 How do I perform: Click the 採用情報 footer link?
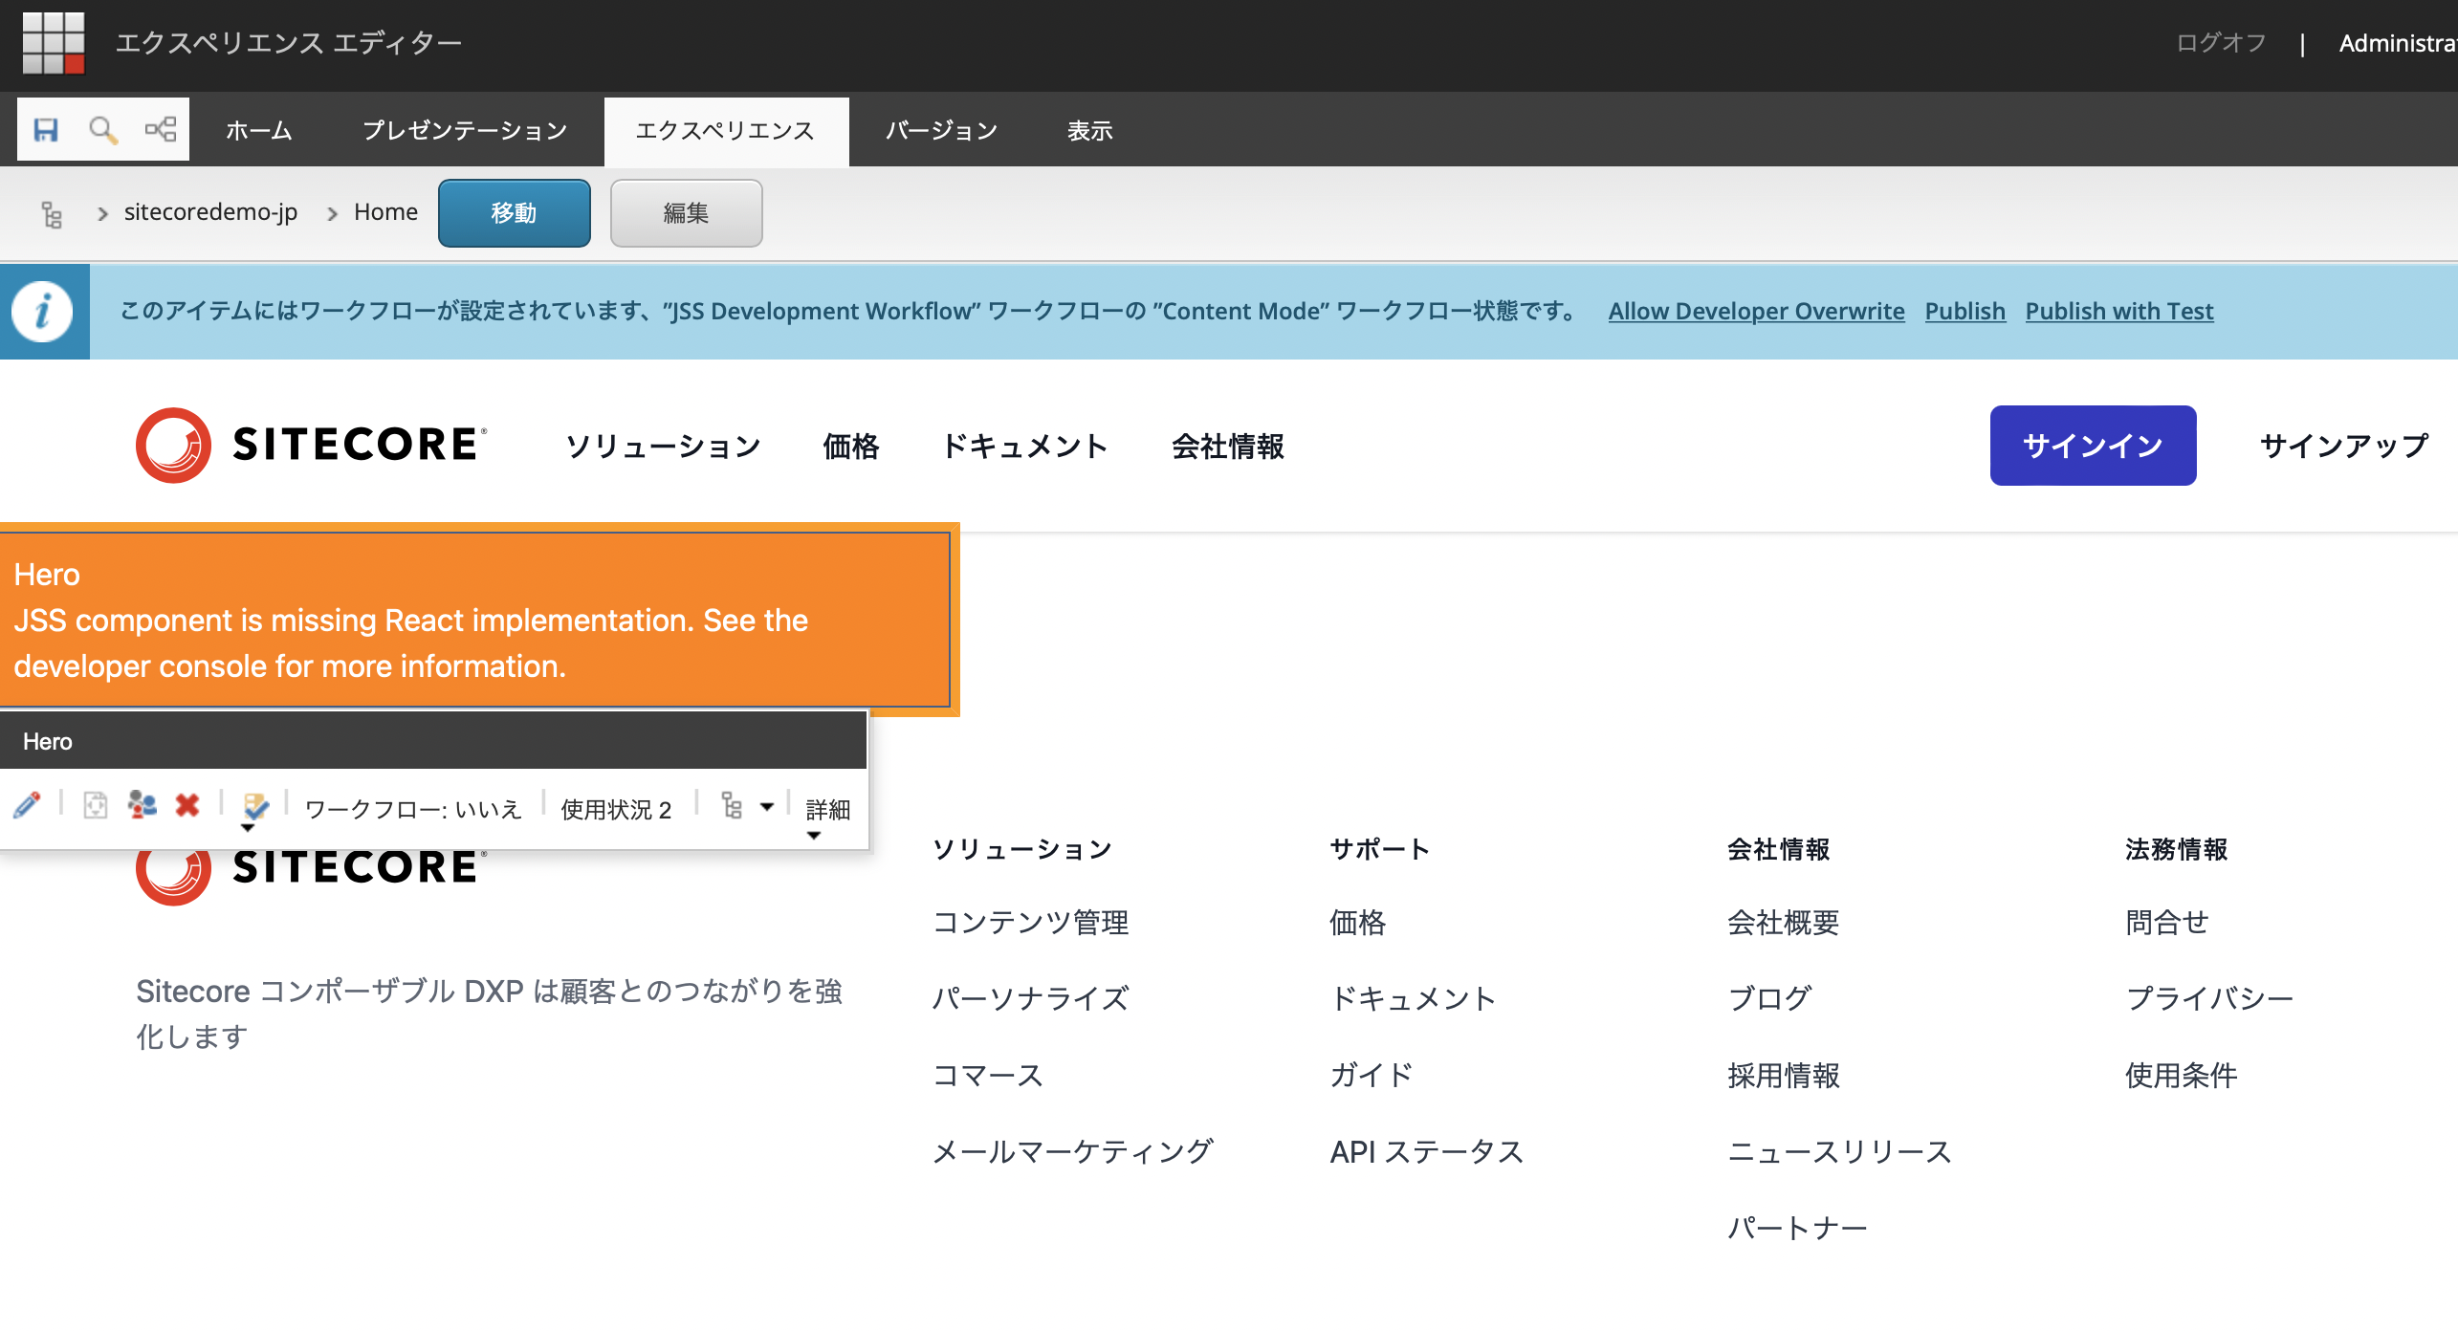[x=1784, y=1075]
